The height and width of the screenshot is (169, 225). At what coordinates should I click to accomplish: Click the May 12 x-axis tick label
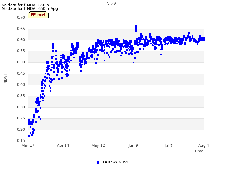(x=98, y=145)
